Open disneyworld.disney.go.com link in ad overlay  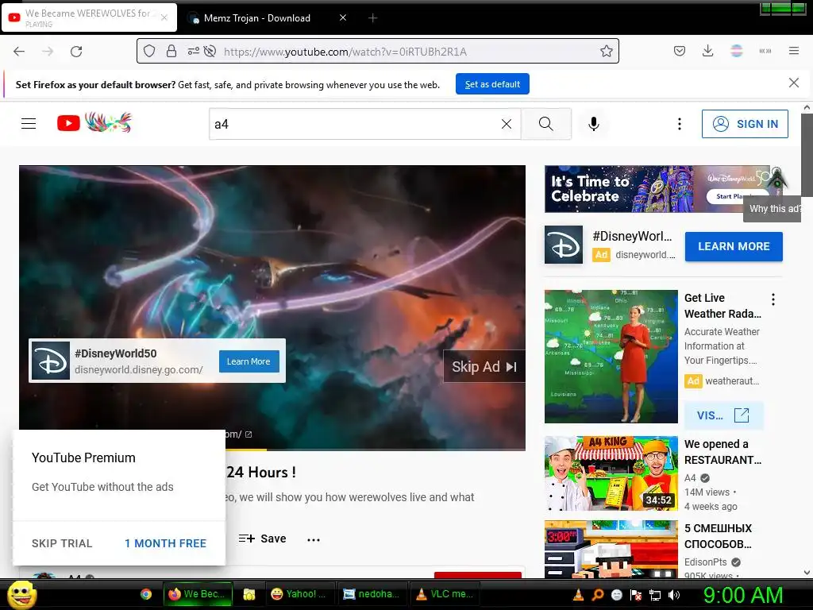[x=139, y=370]
